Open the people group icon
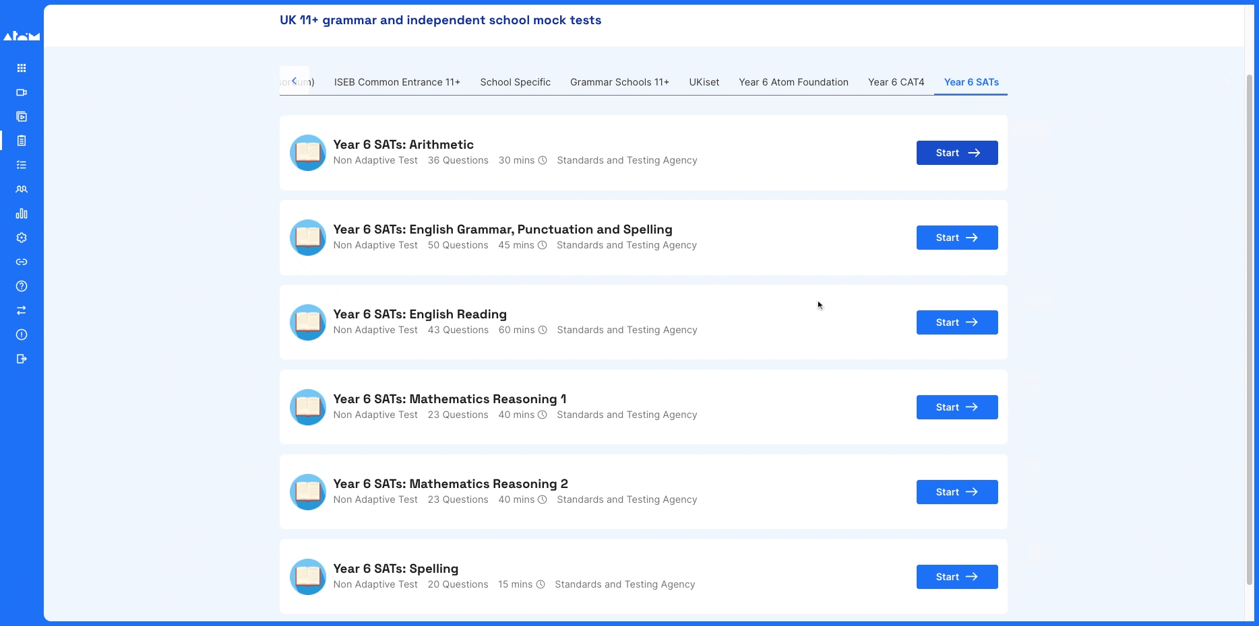The image size is (1259, 626). click(22, 189)
